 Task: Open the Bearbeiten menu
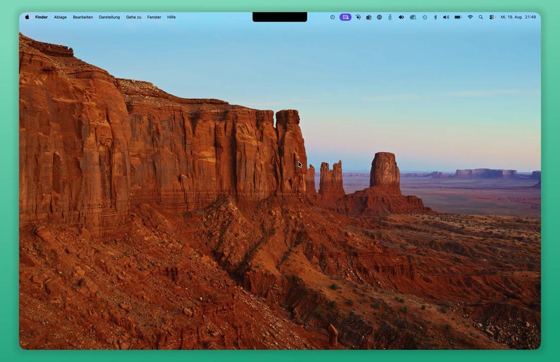(x=83, y=17)
